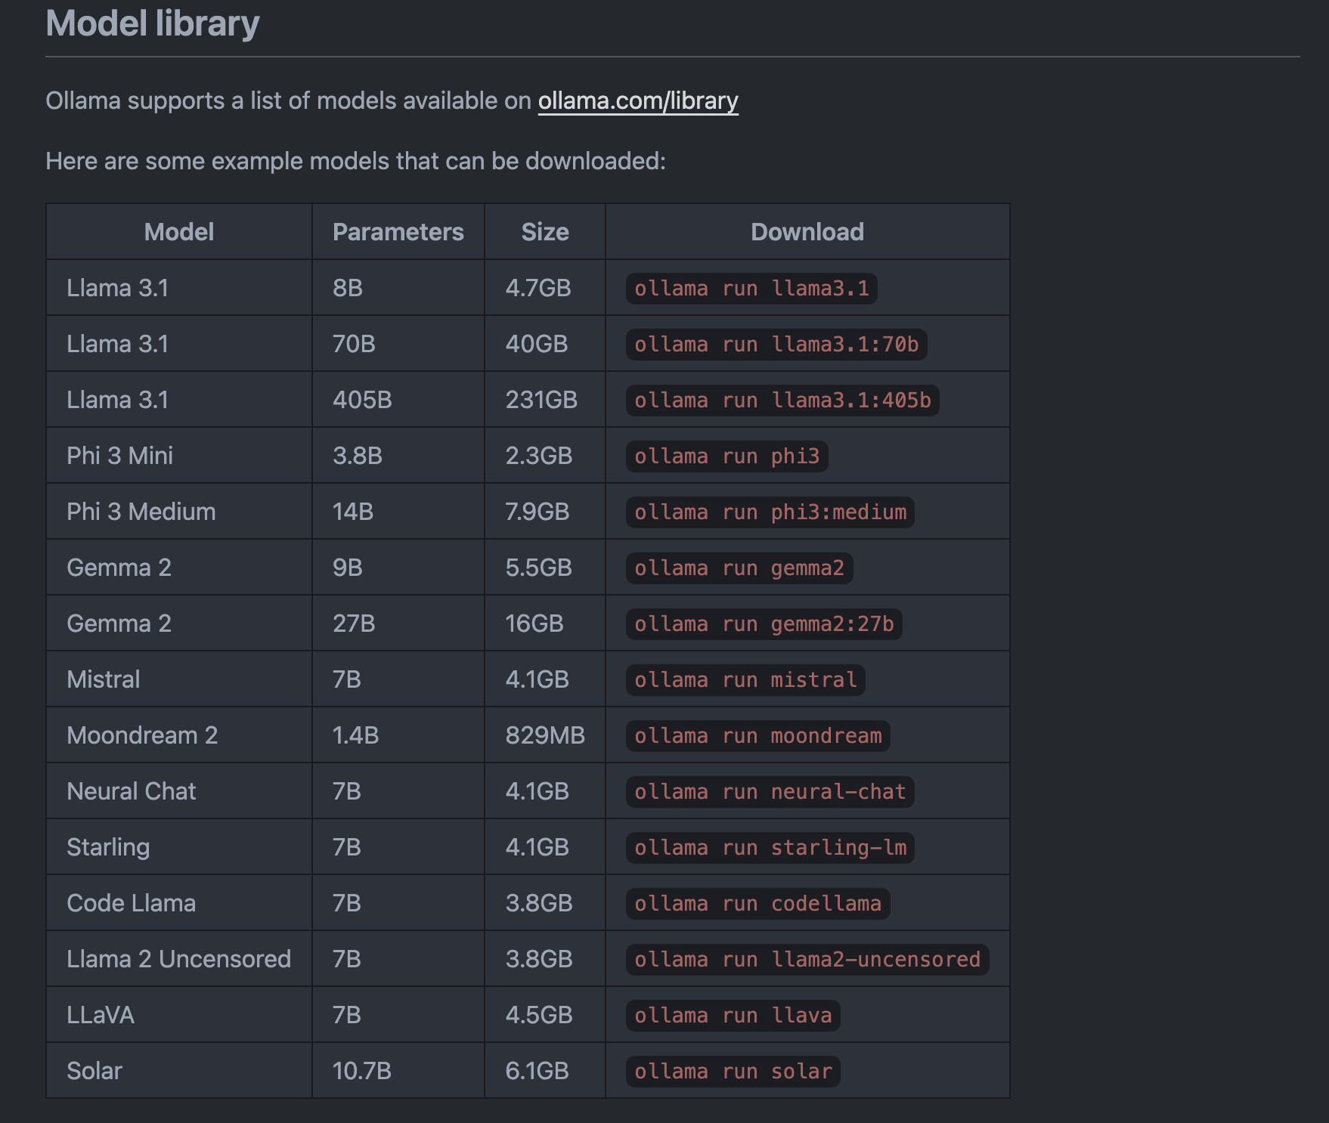Select the 'ollama run llama2-uncensored' command
Image resolution: width=1329 pixels, height=1123 pixels.
point(807,960)
